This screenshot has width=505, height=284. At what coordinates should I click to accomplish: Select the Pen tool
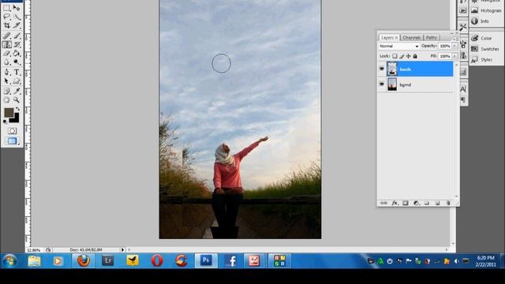7,72
